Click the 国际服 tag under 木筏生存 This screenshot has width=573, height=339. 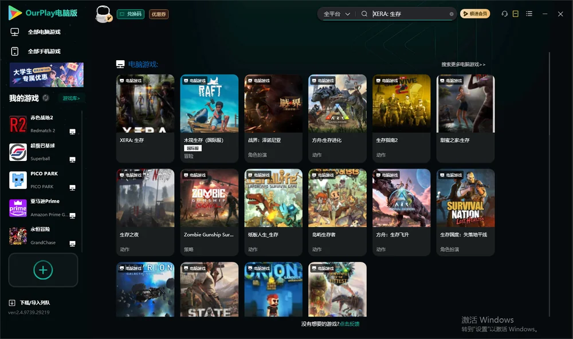[193, 148]
